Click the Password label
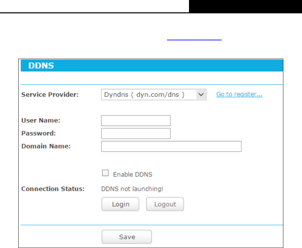Viewport: 302px width, 248px height. 39,133
